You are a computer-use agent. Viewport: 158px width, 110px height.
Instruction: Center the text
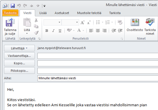98,30
